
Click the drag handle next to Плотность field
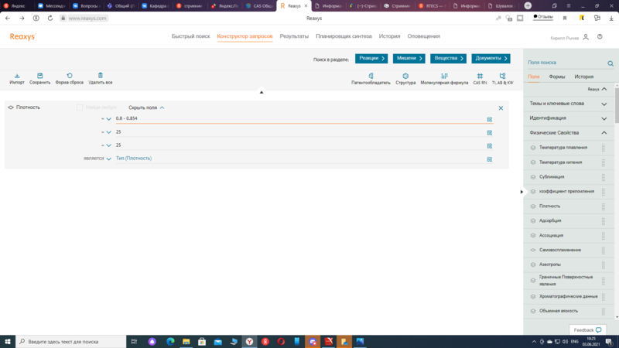point(604,206)
